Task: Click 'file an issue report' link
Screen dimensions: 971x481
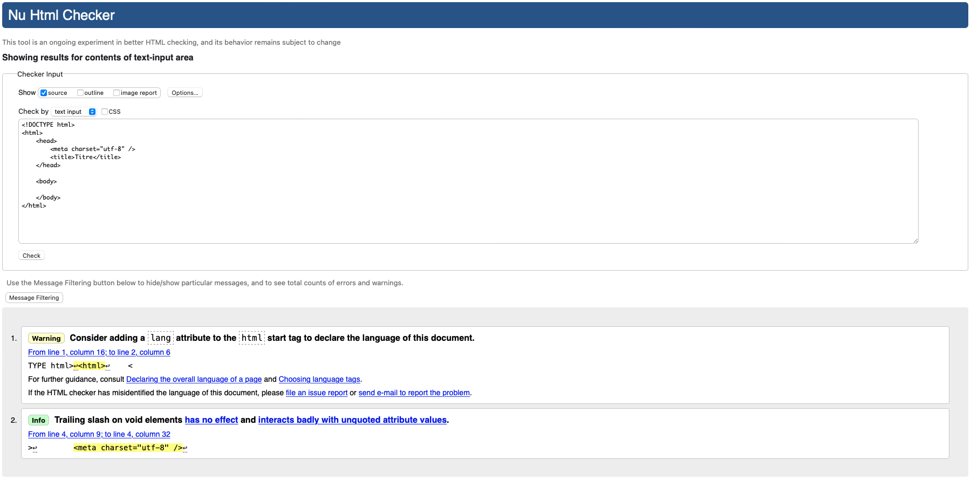Action: (x=316, y=393)
